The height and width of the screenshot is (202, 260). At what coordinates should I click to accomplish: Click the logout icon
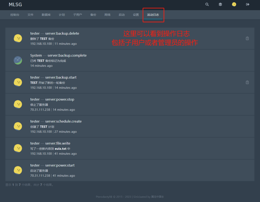click(247, 4)
